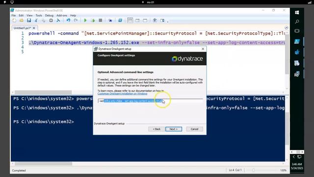314x177 pixels.
Task: Open the Windows Start button
Action: tap(297, 12)
